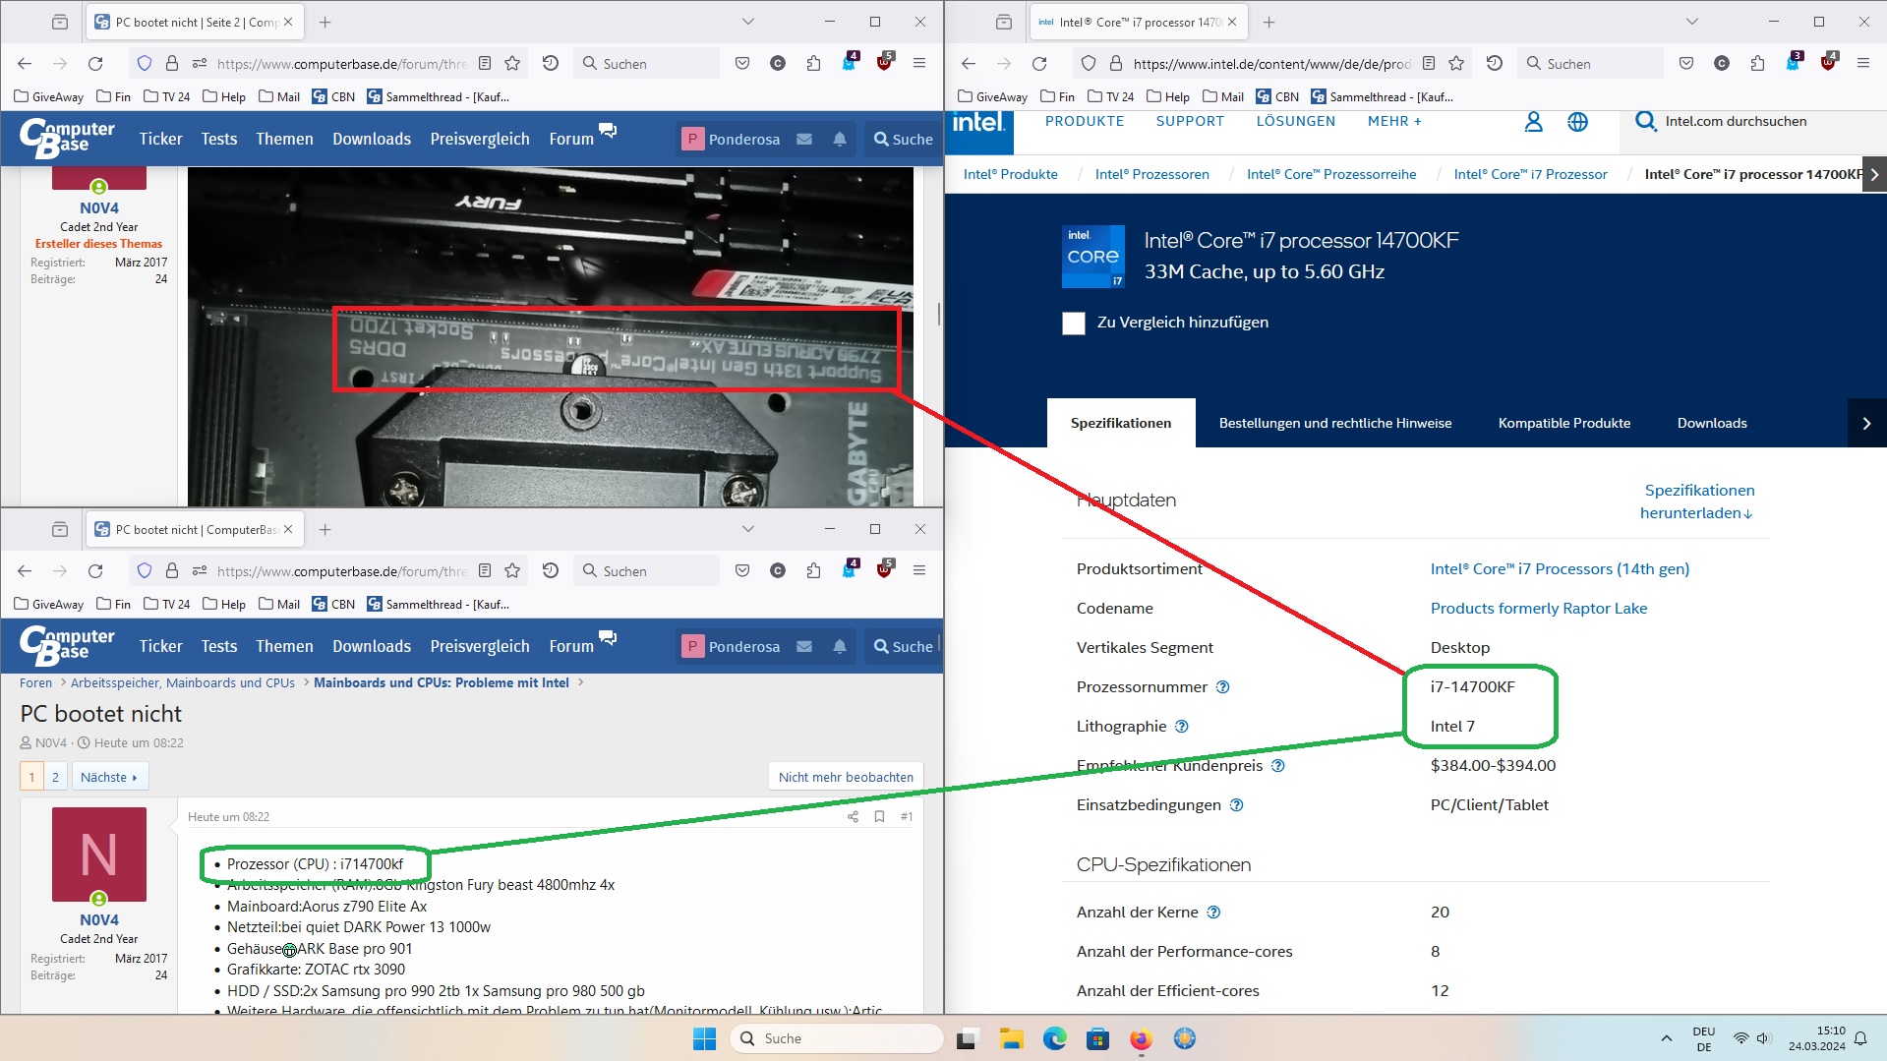The width and height of the screenshot is (1887, 1061).
Task: Open Intel language globe icon
Action: (1577, 122)
